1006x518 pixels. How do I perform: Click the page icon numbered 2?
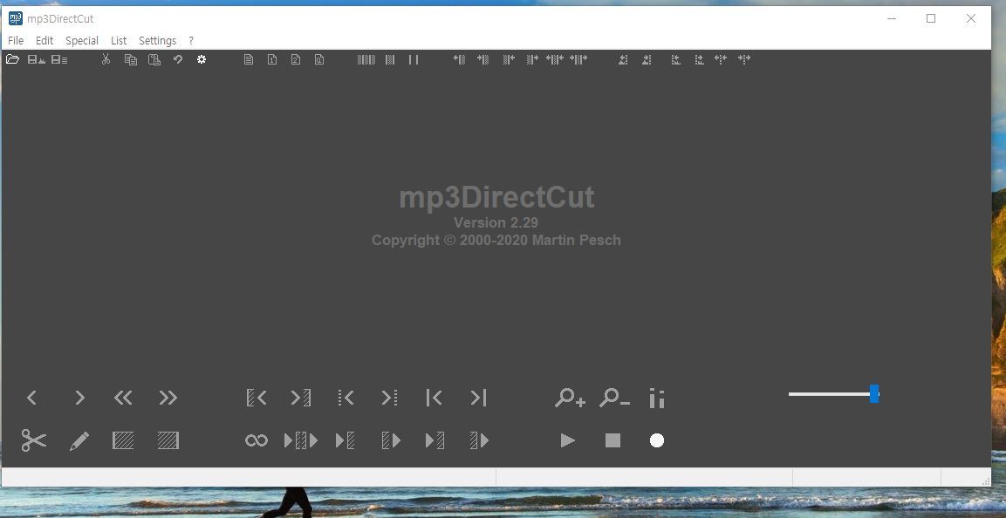[296, 59]
